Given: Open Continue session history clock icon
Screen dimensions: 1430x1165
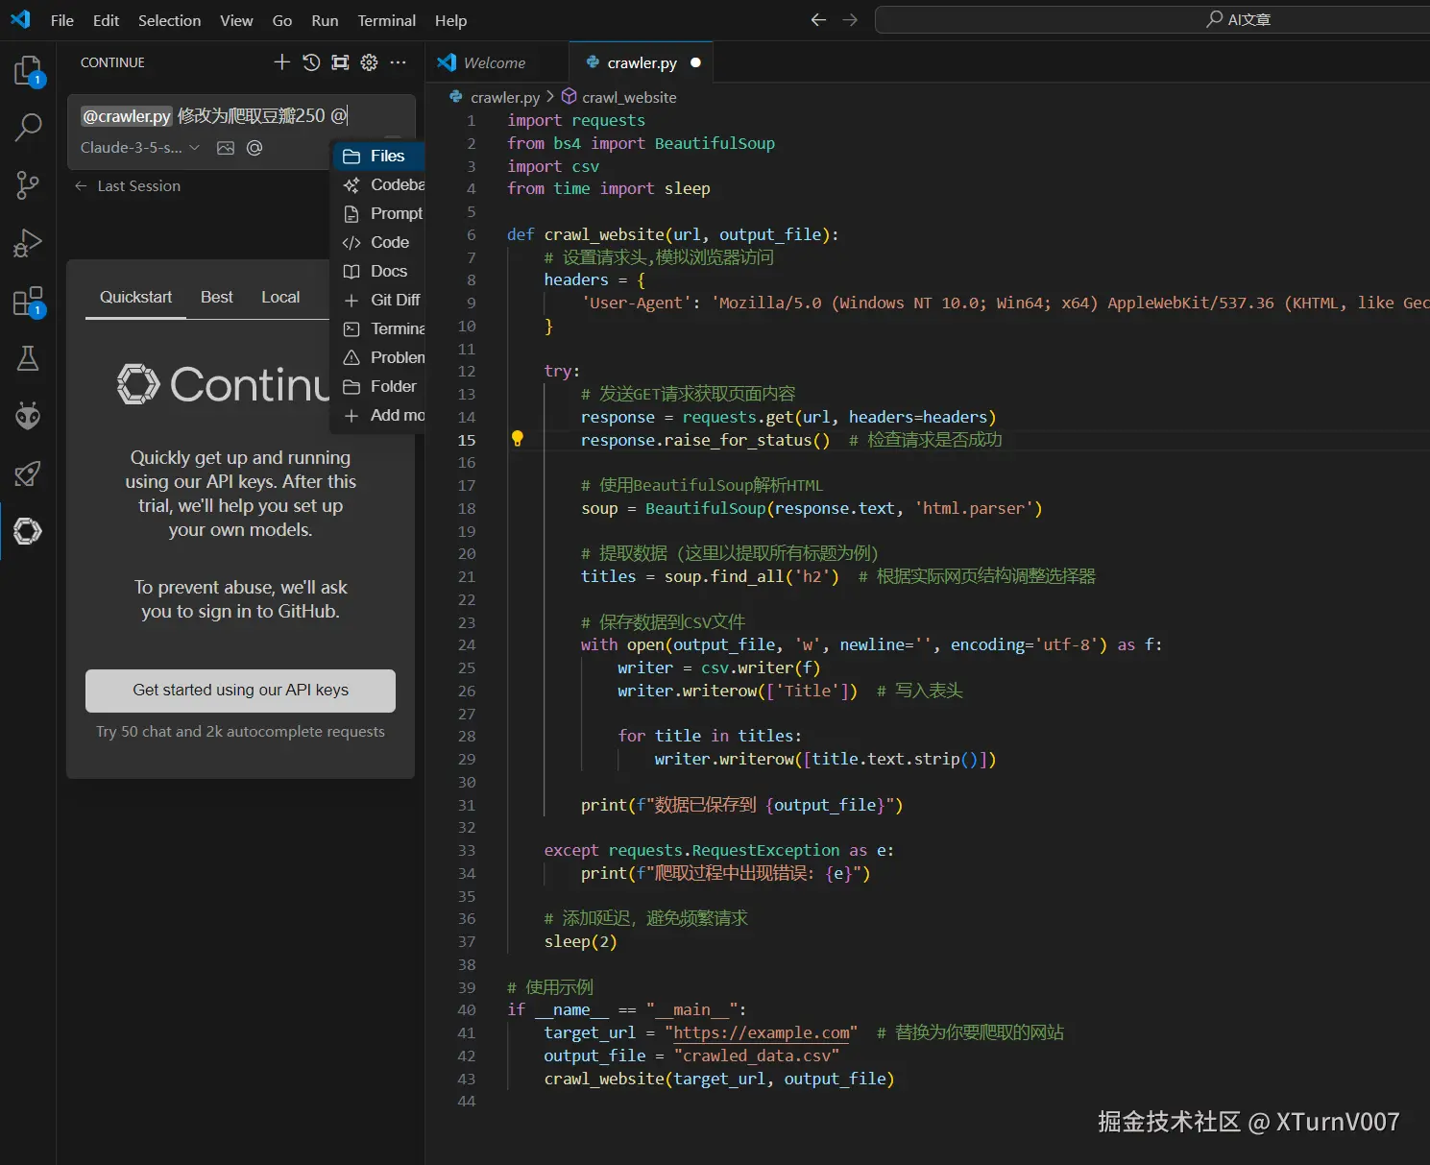Looking at the screenshot, I should [x=310, y=61].
